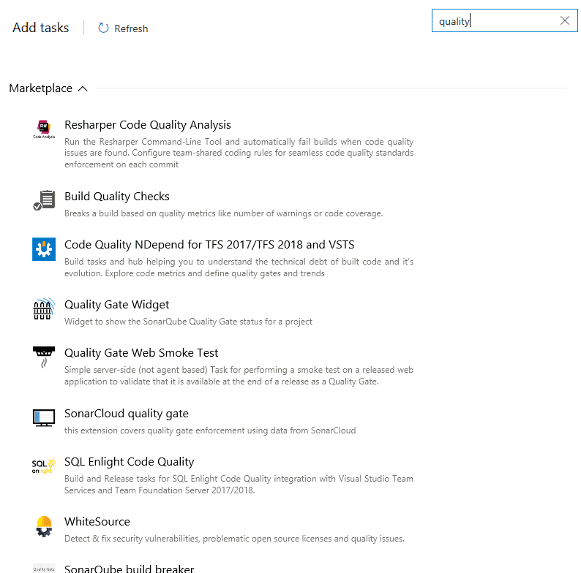Click the SQL Enlight logo icon

[x=44, y=466]
